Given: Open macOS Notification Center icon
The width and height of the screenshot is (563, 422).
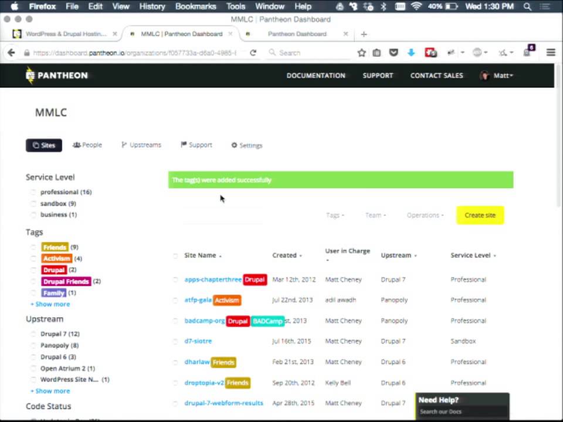Looking at the screenshot, I should (545, 6).
